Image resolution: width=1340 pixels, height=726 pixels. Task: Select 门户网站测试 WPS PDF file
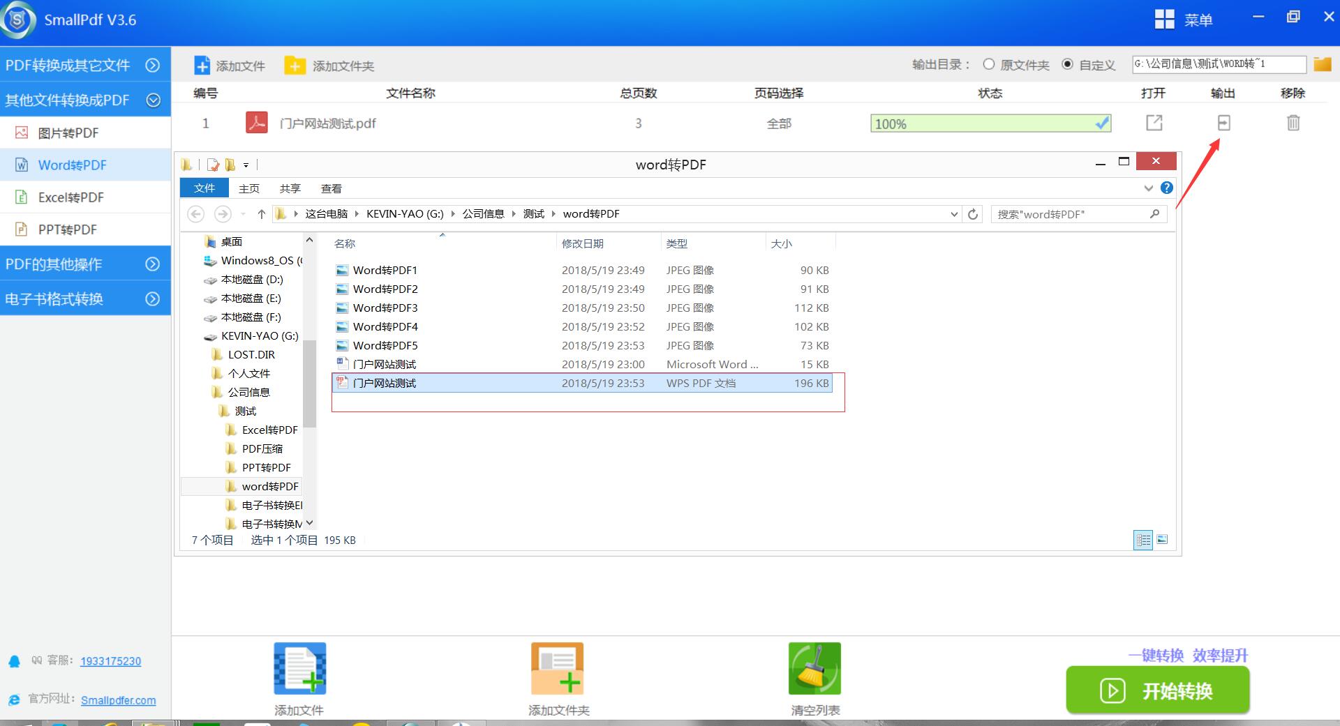[x=583, y=383]
